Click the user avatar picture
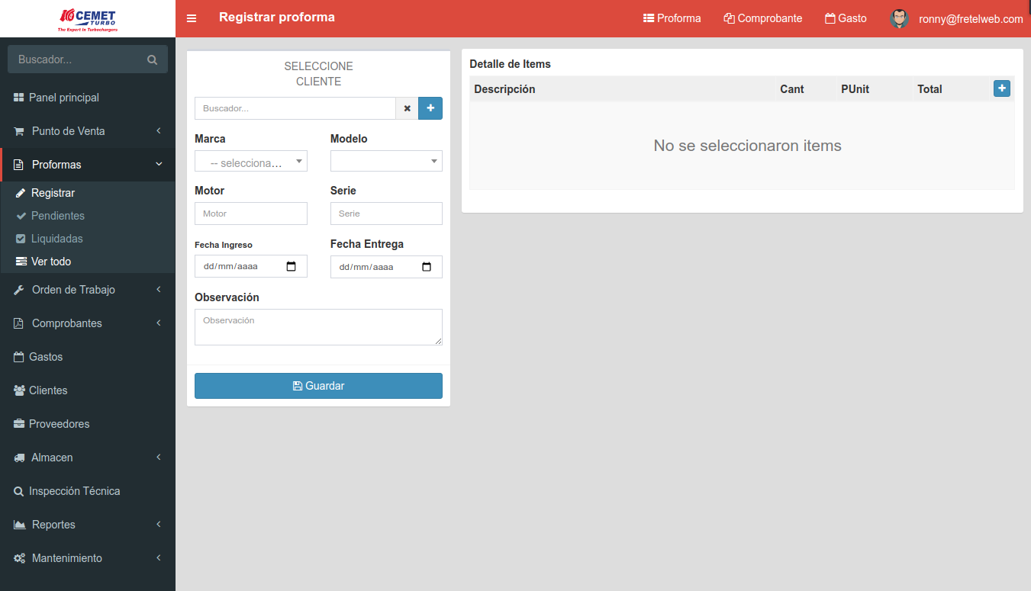The width and height of the screenshot is (1031, 591). [899, 18]
